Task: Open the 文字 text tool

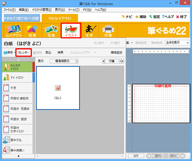Action: pos(90,31)
